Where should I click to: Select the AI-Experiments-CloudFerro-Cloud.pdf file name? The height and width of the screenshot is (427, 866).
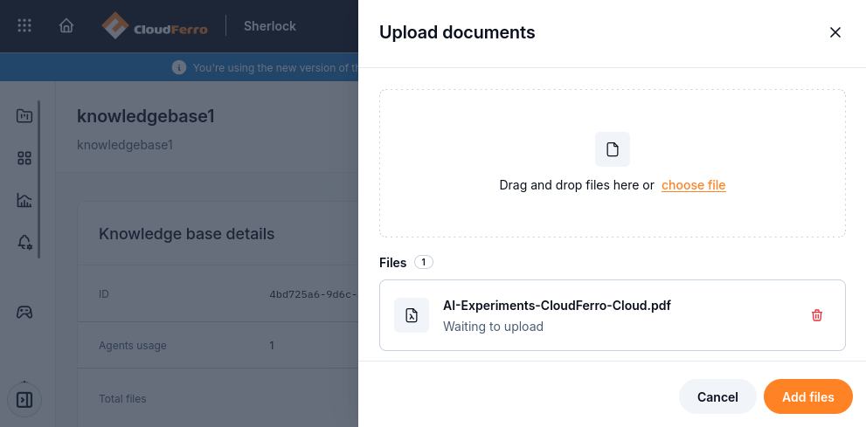(x=557, y=305)
